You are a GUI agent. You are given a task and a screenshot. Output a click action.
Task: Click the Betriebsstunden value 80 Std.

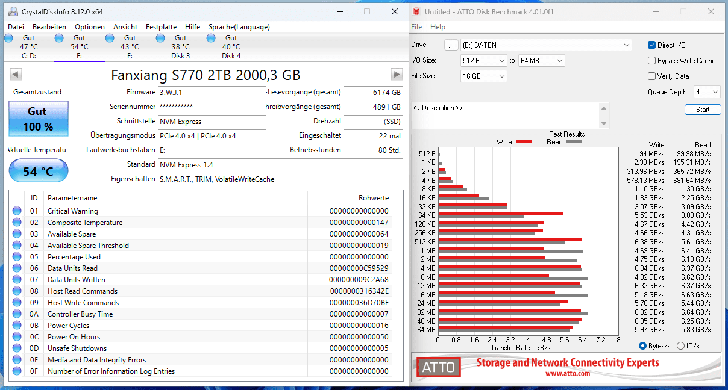(374, 150)
